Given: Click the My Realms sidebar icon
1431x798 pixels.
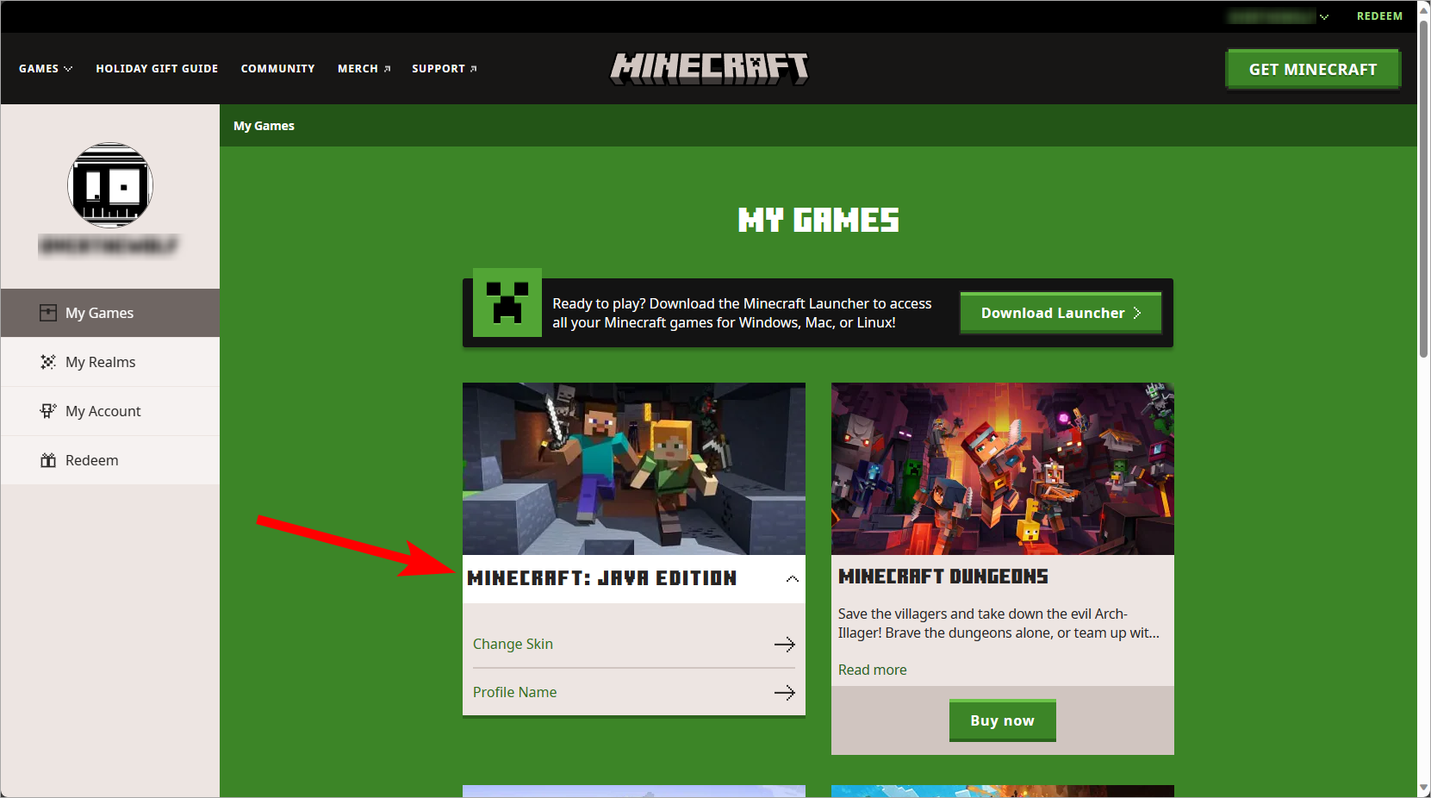Looking at the screenshot, I should click(48, 362).
